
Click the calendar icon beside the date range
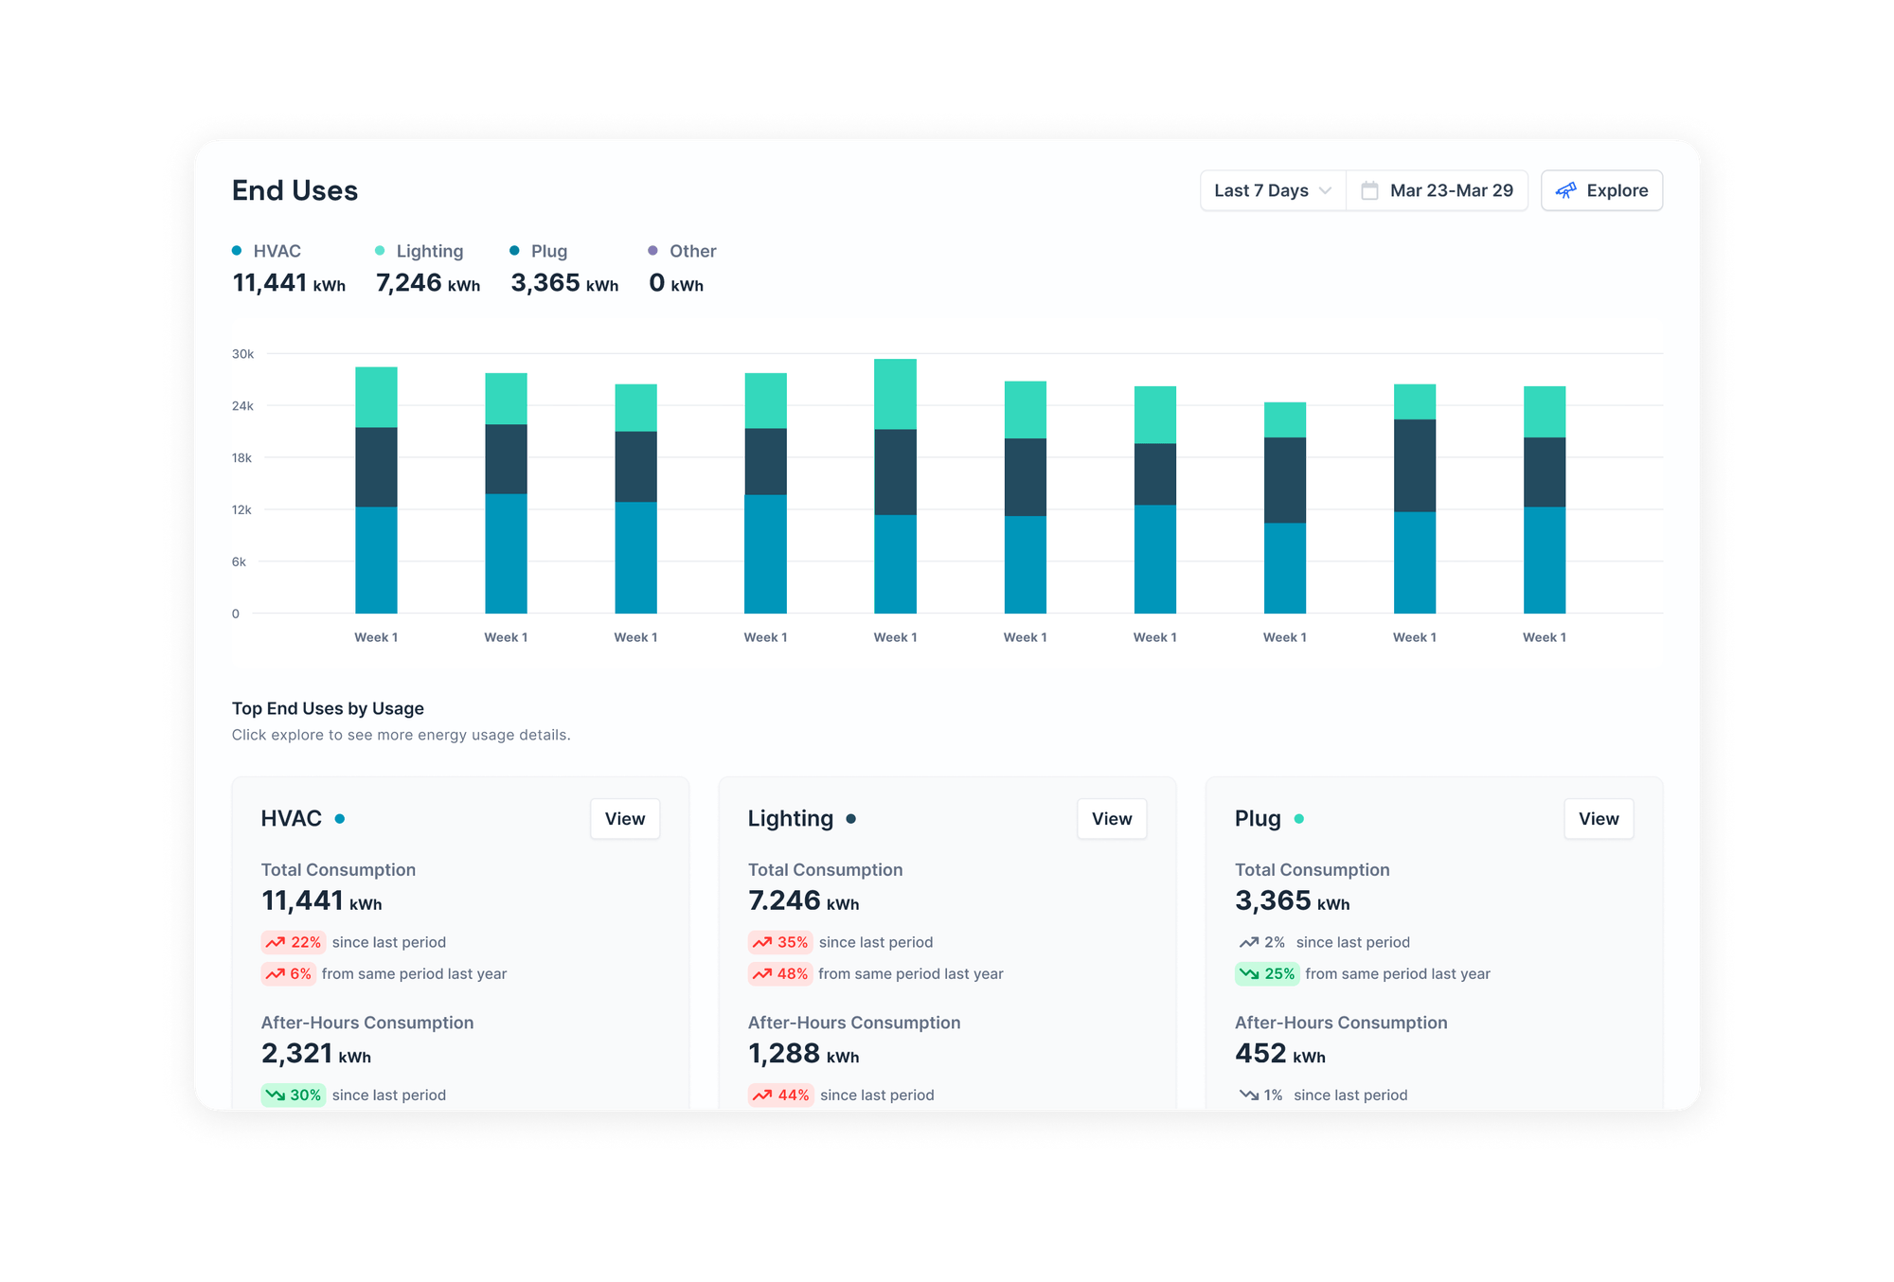click(x=1369, y=190)
